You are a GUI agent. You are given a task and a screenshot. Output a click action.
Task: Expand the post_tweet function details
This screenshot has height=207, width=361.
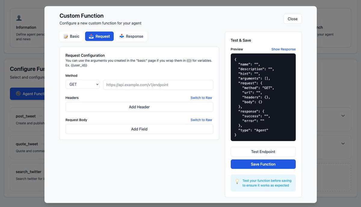click(x=343, y=116)
